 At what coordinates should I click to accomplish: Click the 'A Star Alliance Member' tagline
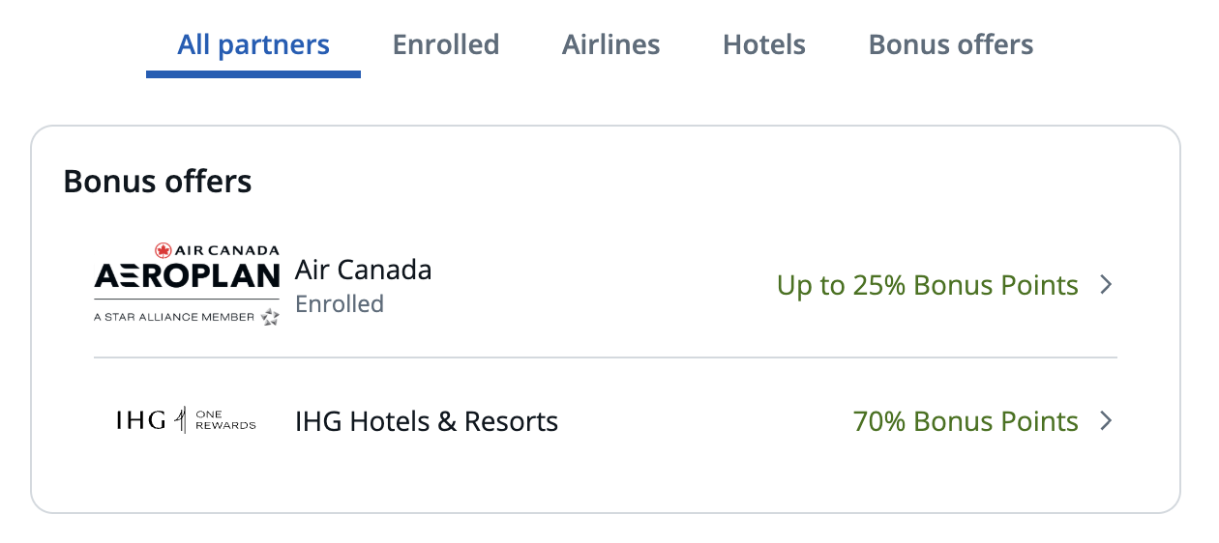point(174,317)
